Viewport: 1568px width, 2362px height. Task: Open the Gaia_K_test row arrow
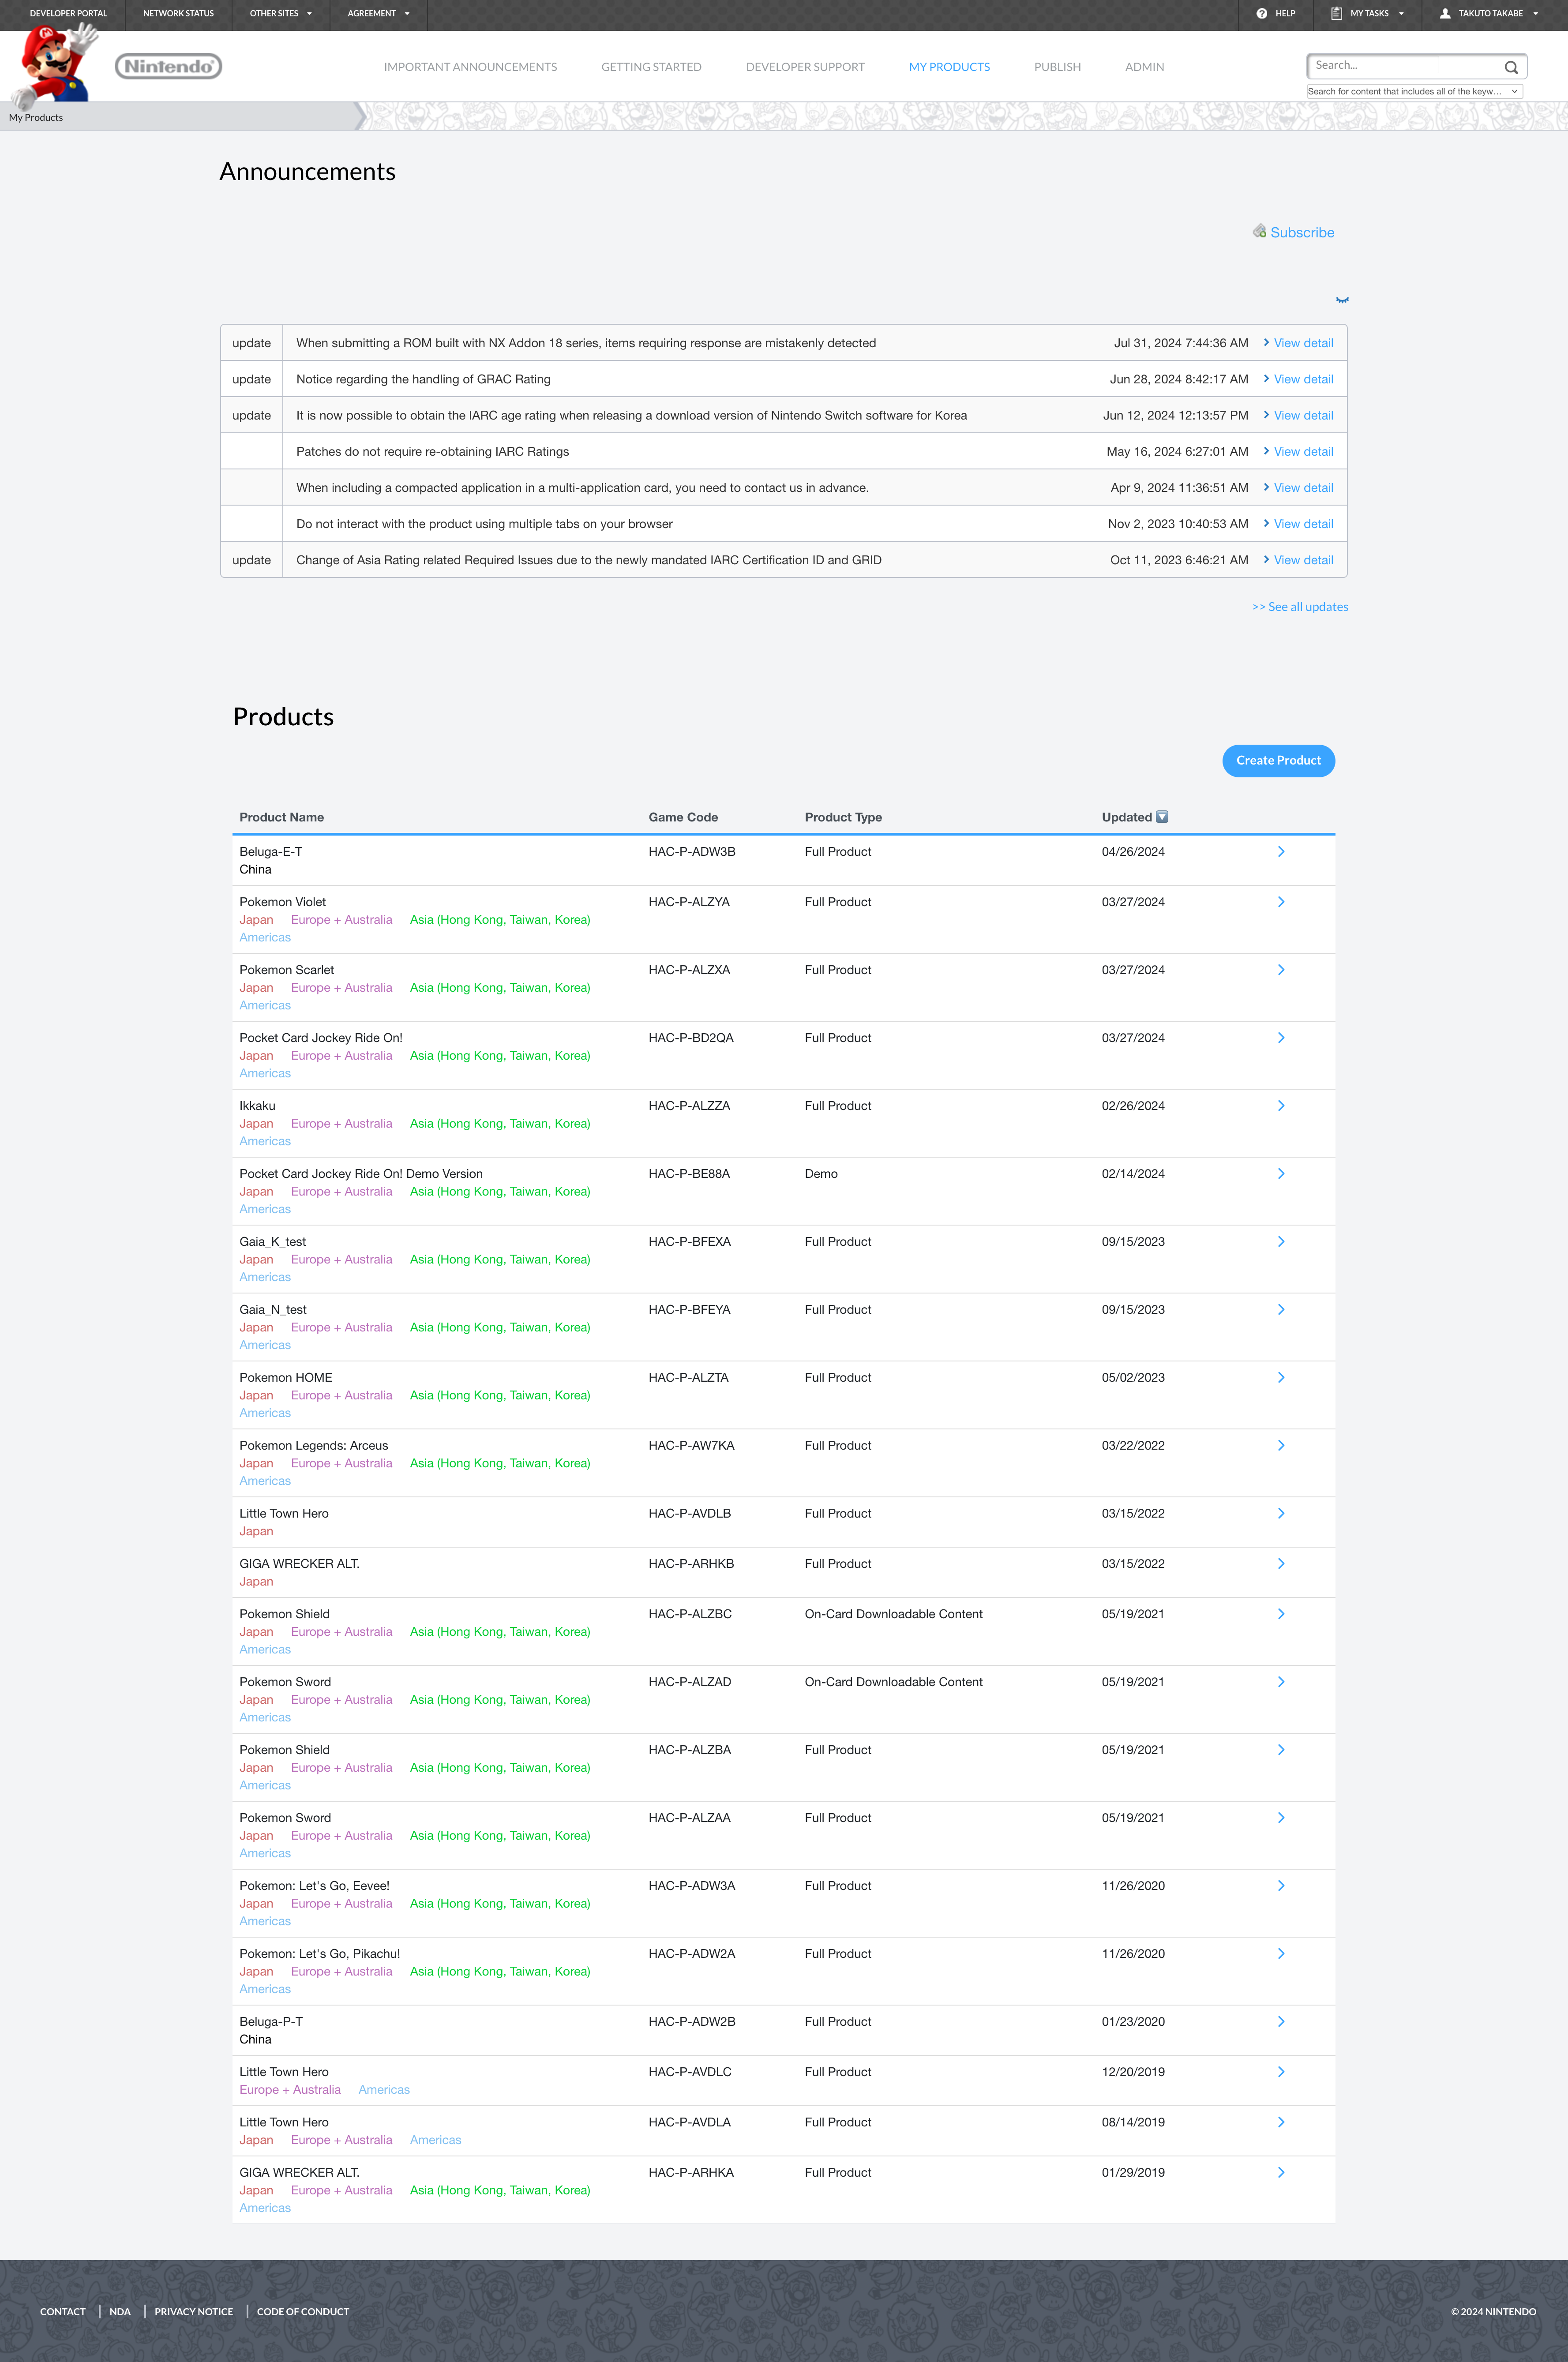click(1281, 1242)
